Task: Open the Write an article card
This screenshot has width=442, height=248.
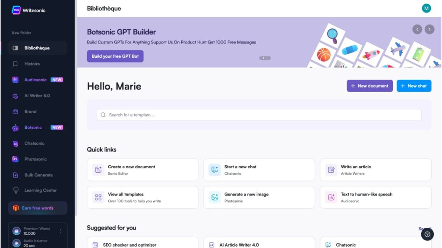Action: pyautogui.click(x=376, y=170)
